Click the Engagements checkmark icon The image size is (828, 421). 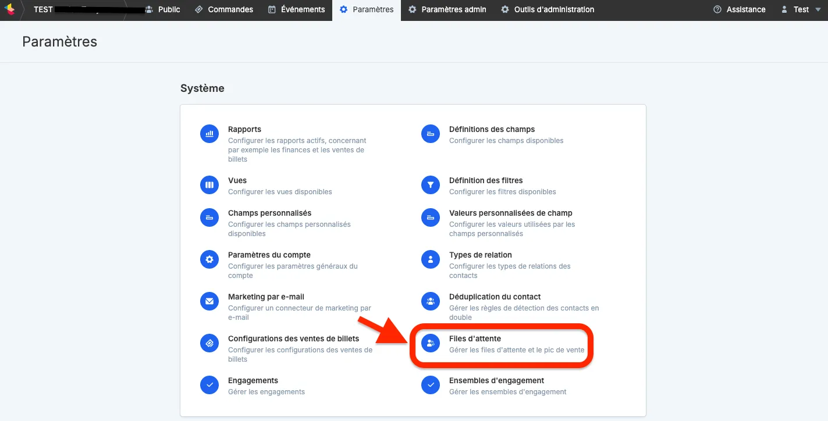(x=209, y=385)
